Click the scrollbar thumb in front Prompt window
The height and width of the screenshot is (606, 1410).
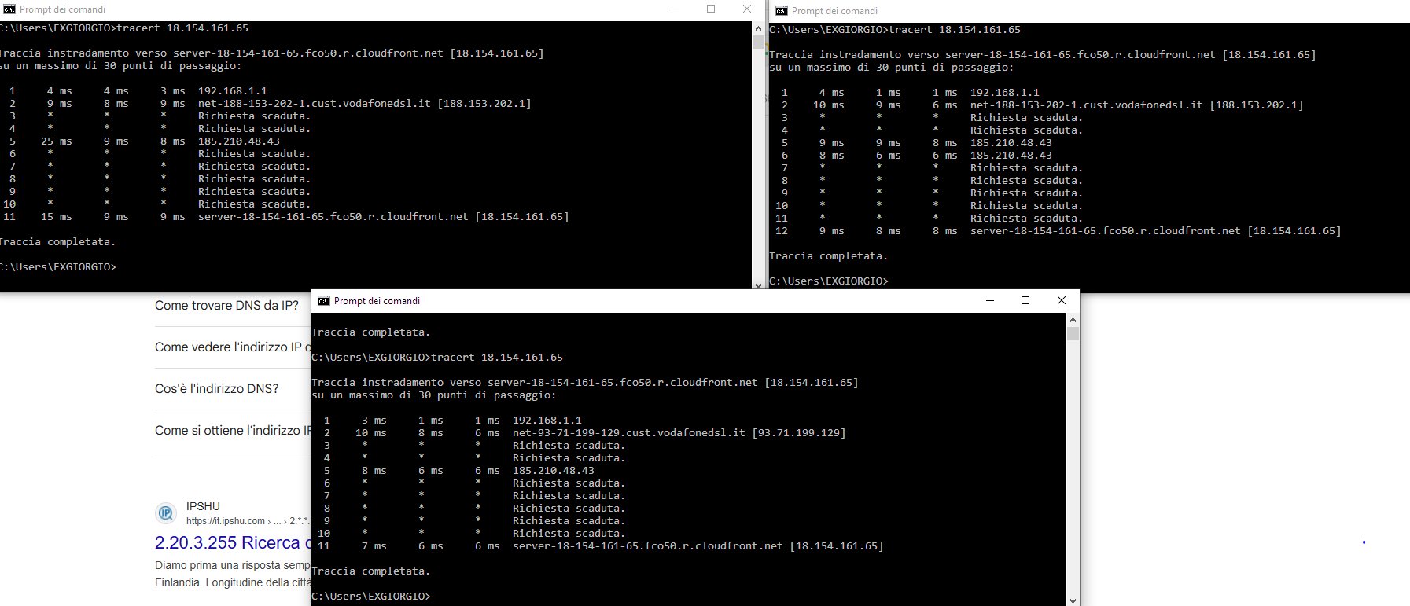[x=1073, y=334]
